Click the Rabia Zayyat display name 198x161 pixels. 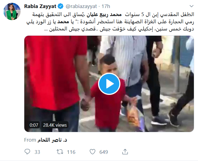point(40,6)
